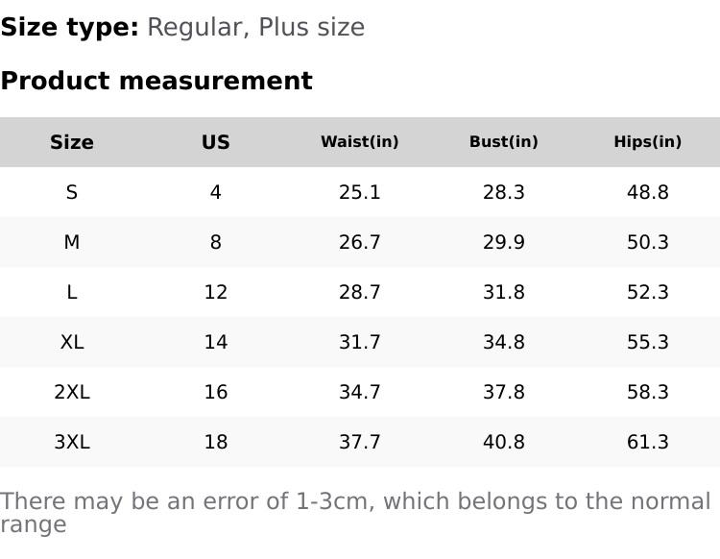This screenshot has height=559, width=720.
Task: Click hips value 61.3 in 3XL row
Action: click(x=648, y=442)
